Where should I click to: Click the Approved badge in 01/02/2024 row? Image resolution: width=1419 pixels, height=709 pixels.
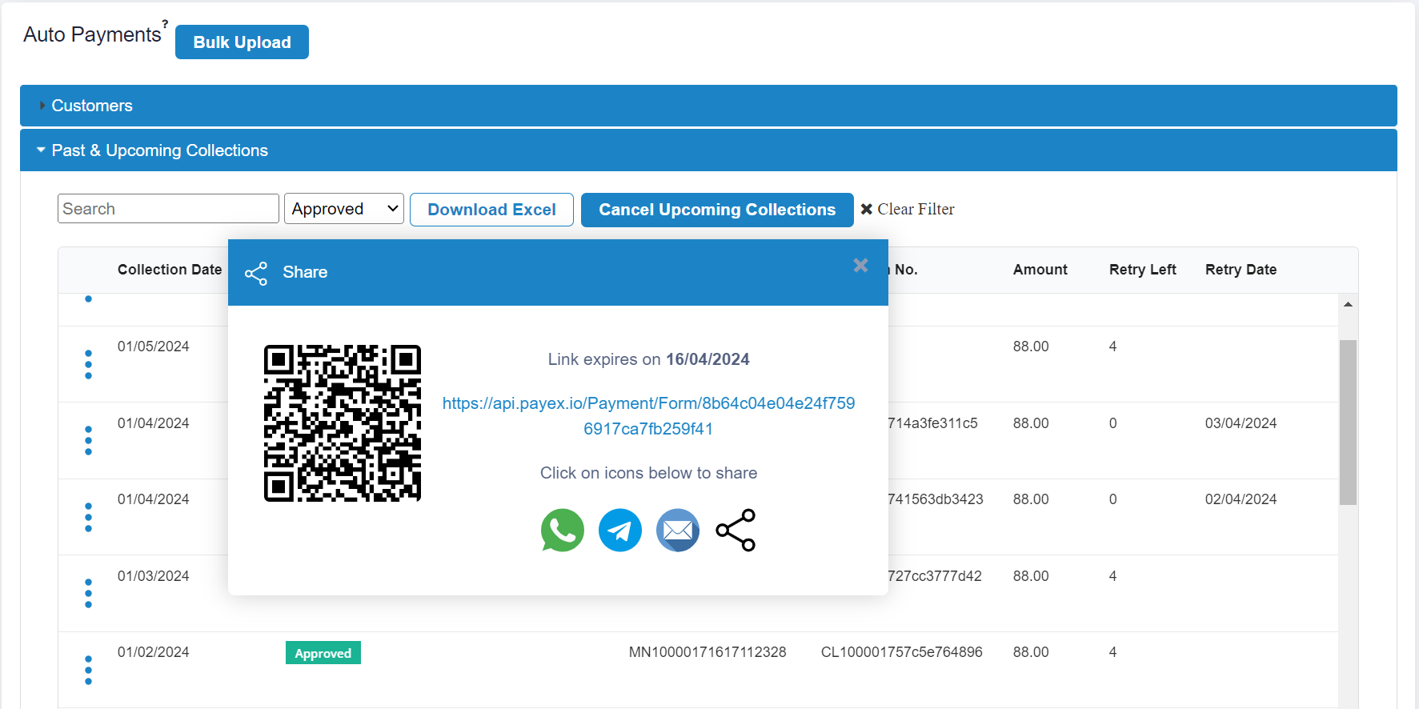[323, 653]
